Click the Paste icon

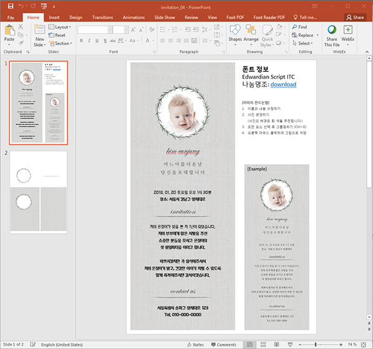(x=9, y=30)
